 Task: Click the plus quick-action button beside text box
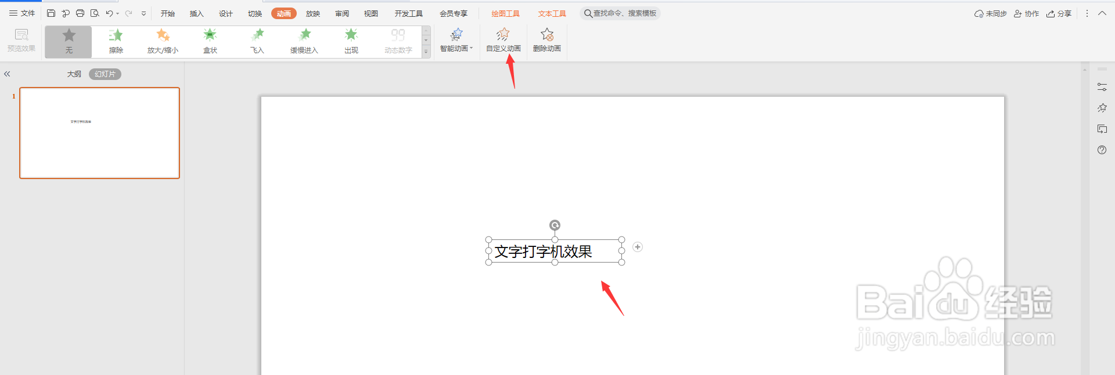click(638, 247)
